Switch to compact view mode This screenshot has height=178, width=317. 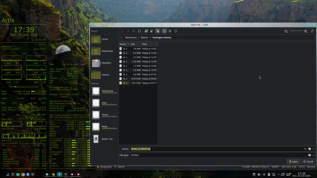(152, 31)
